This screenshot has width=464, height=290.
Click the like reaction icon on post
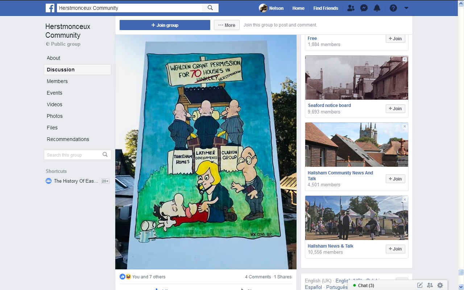coord(123,277)
